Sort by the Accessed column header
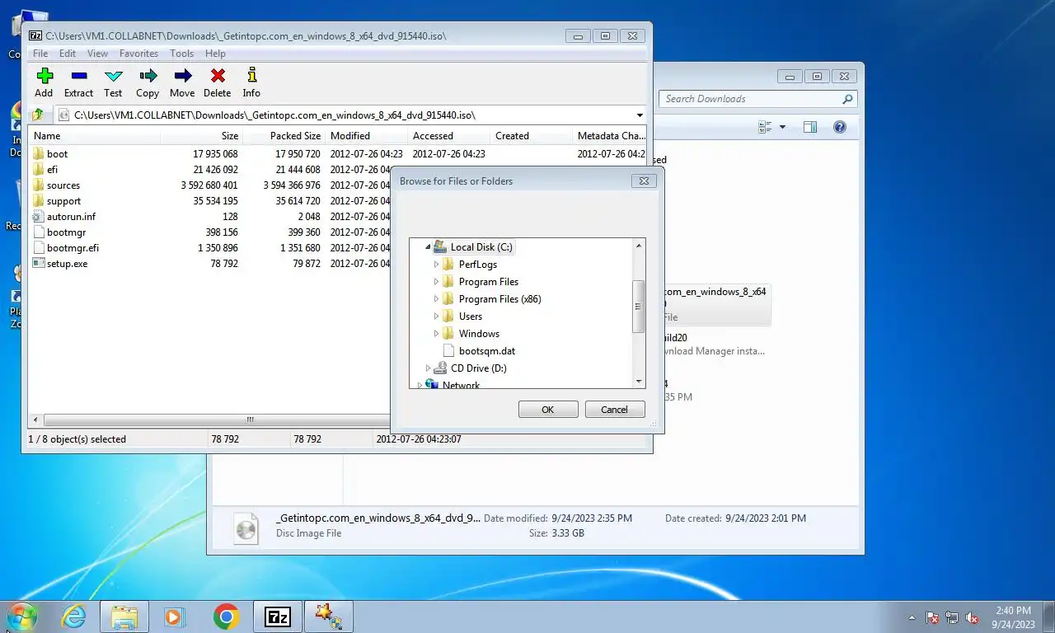The height and width of the screenshot is (633, 1055). 448,136
